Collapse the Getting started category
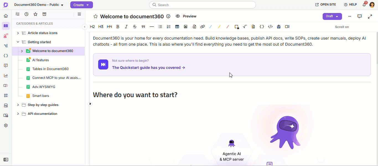 [x=18, y=42]
